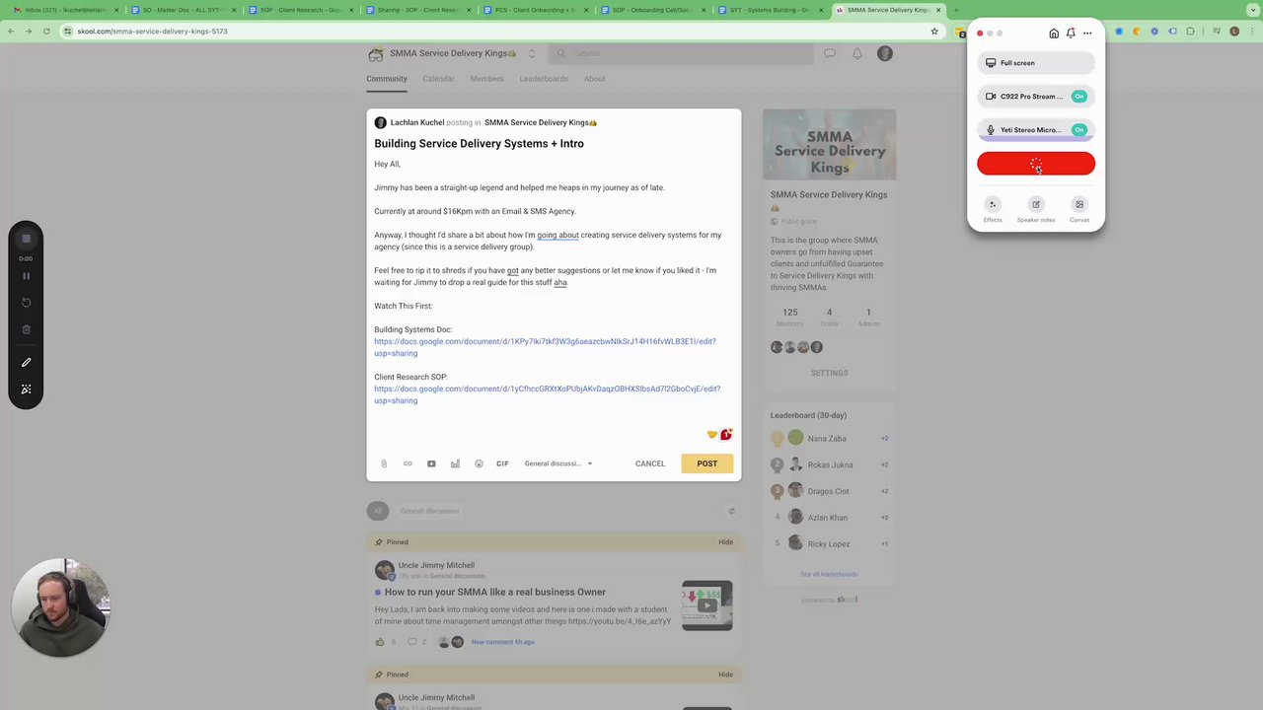Open the Building Systems Doc link
The width and height of the screenshot is (1263, 710).
click(x=545, y=347)
